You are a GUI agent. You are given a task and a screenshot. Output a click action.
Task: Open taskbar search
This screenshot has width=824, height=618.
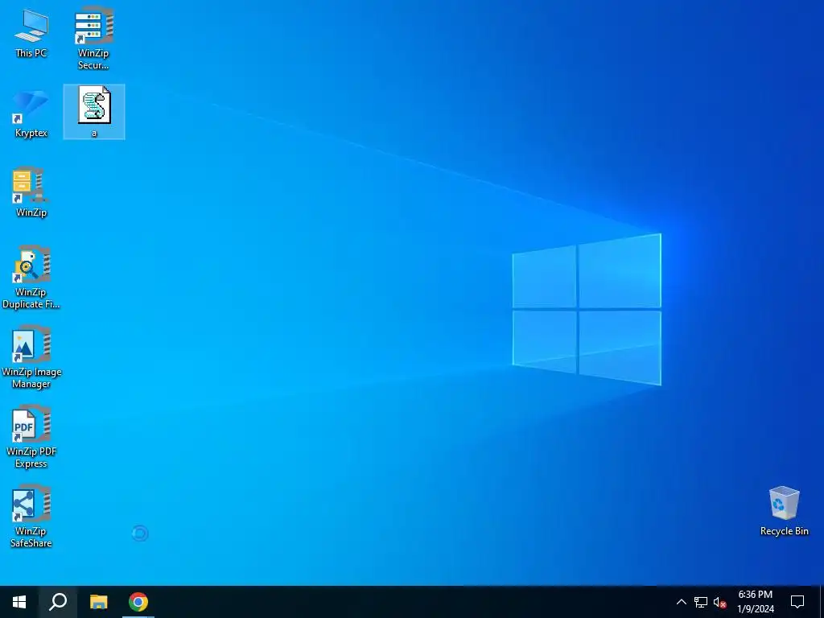pyautogui.click(x=58, y=602)
